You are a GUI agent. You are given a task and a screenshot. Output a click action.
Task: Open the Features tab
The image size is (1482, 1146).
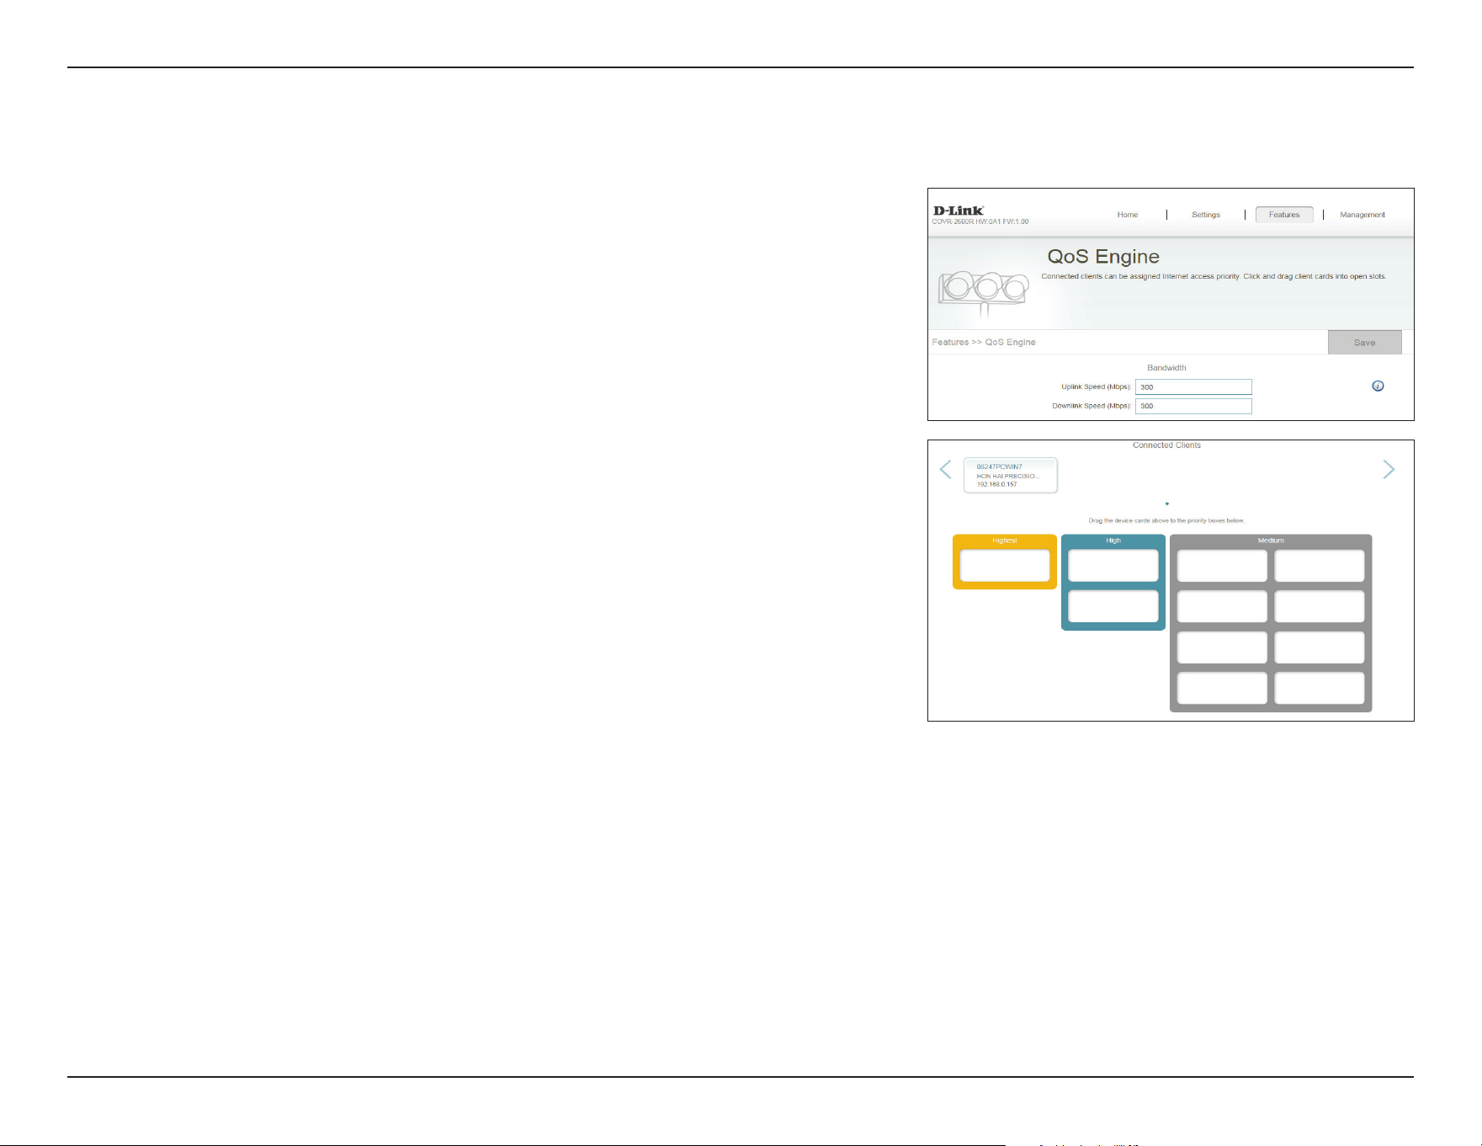1284,215
